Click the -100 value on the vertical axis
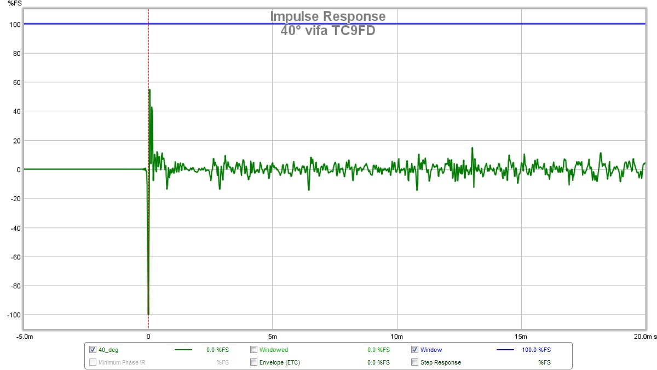 click(14, 315)
